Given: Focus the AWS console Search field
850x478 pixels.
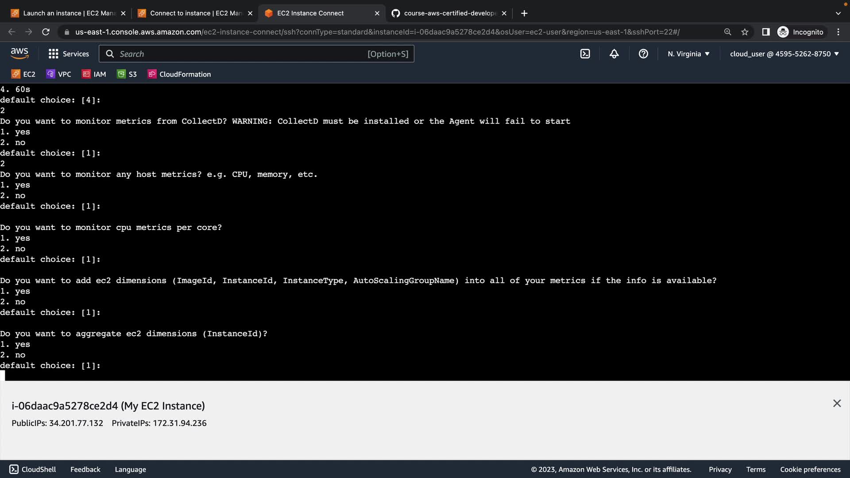Looking at the screenshot, I should click(241, 54).
